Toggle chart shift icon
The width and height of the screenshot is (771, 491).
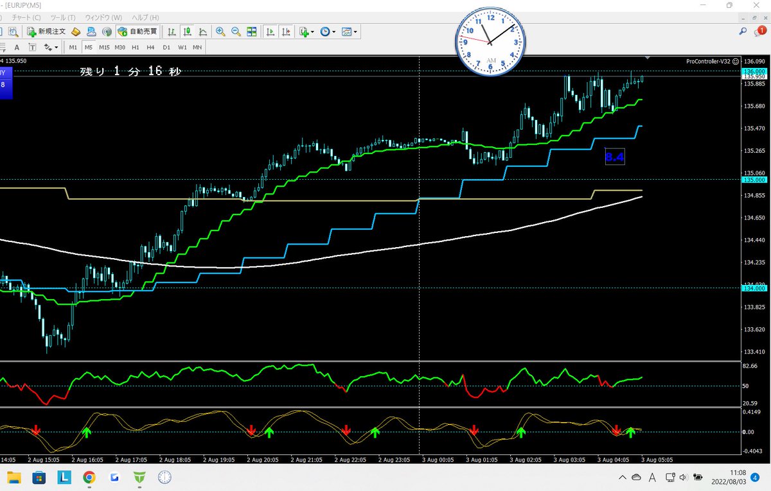(286, 31)
